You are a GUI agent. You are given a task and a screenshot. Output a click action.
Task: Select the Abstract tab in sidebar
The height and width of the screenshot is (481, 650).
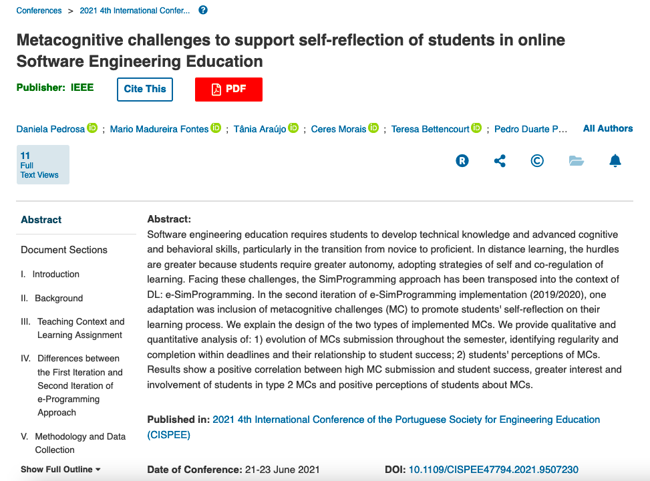click(x=41, y=220)
